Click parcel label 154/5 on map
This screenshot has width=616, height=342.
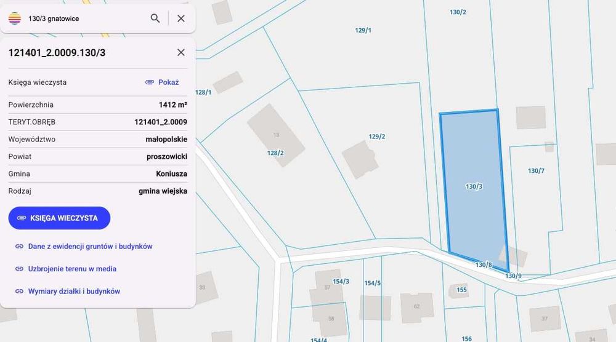(x=373, y=283)
